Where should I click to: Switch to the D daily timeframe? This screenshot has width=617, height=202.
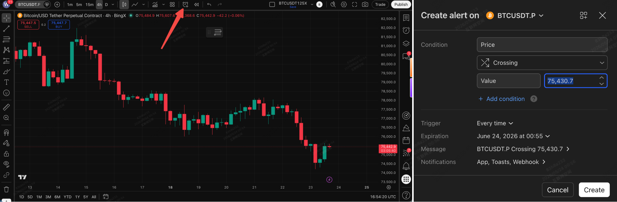coord(106,5)
